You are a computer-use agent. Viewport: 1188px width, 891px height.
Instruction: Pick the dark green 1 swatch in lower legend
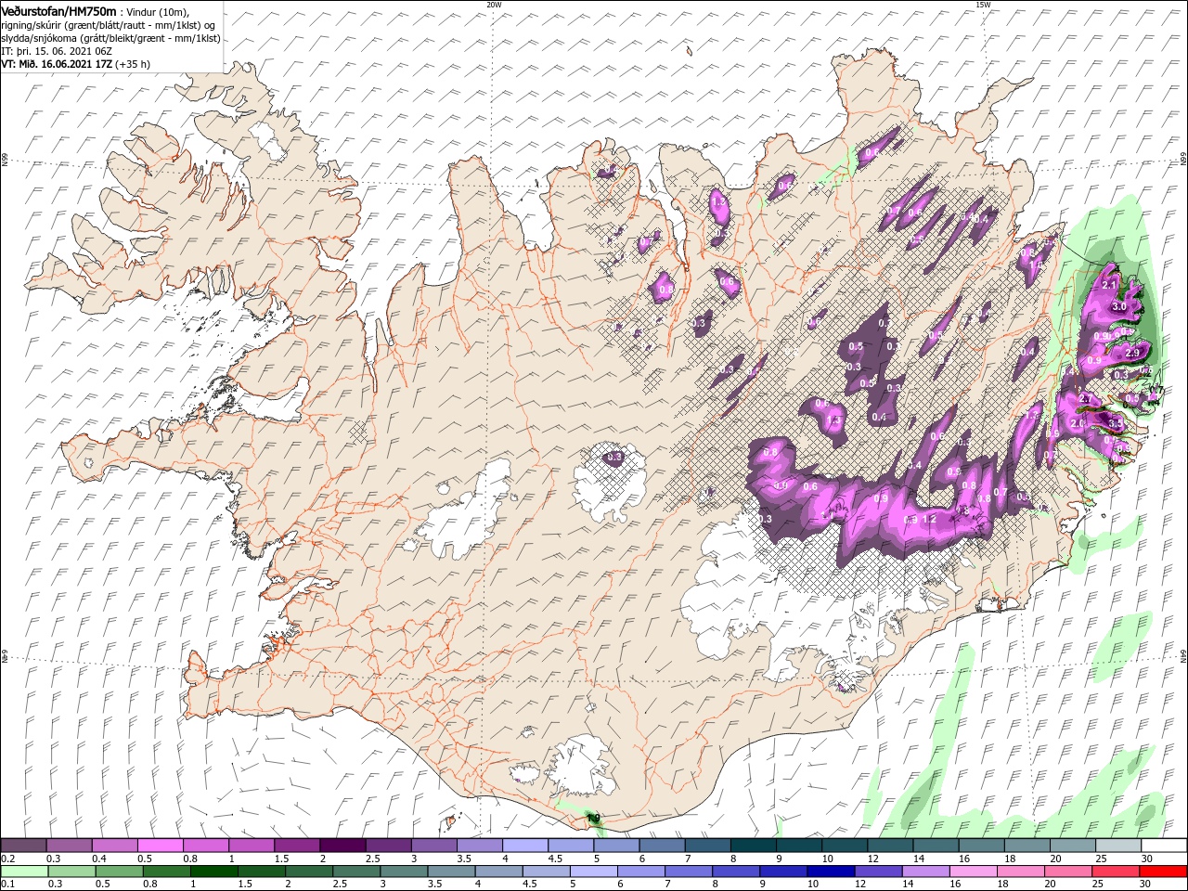point(215,872)
